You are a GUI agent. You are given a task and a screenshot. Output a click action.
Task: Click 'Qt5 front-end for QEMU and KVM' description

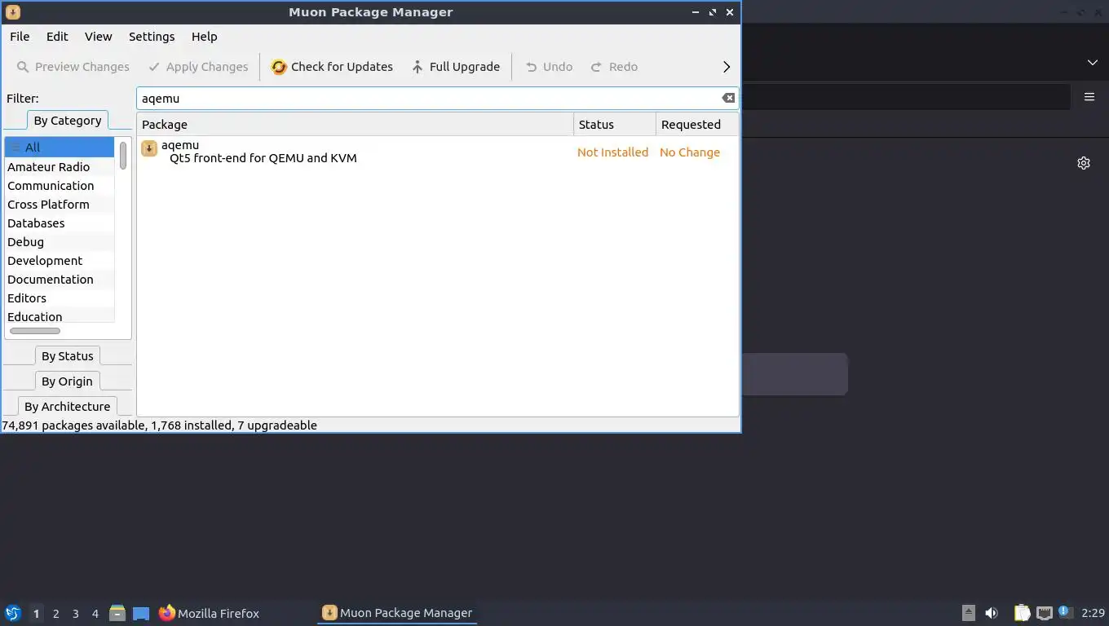click(263, 158)
